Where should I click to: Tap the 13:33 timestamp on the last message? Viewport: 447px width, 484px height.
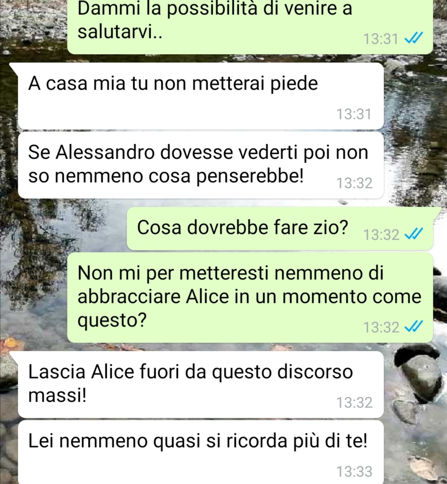click(x=354, y=472)
